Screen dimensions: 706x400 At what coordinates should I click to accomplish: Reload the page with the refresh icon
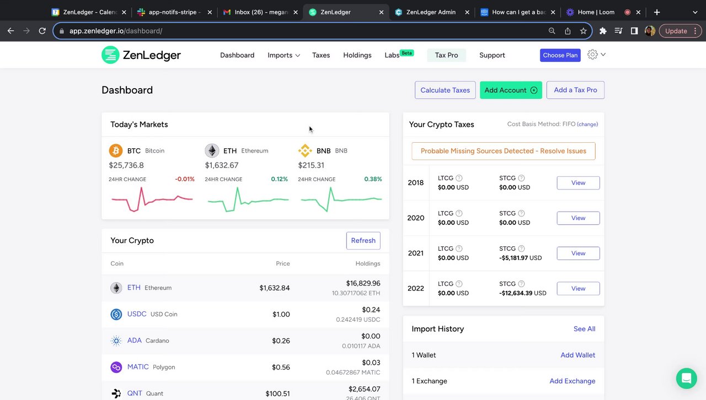coord(42,31)
